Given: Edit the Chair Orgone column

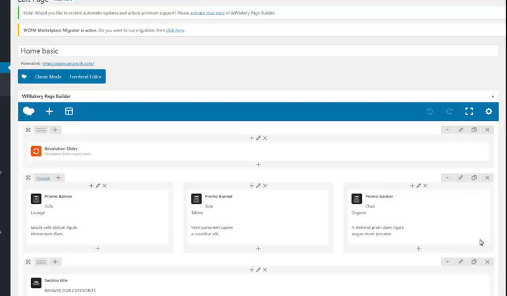Looking at the screenshot, I should 419,186.
